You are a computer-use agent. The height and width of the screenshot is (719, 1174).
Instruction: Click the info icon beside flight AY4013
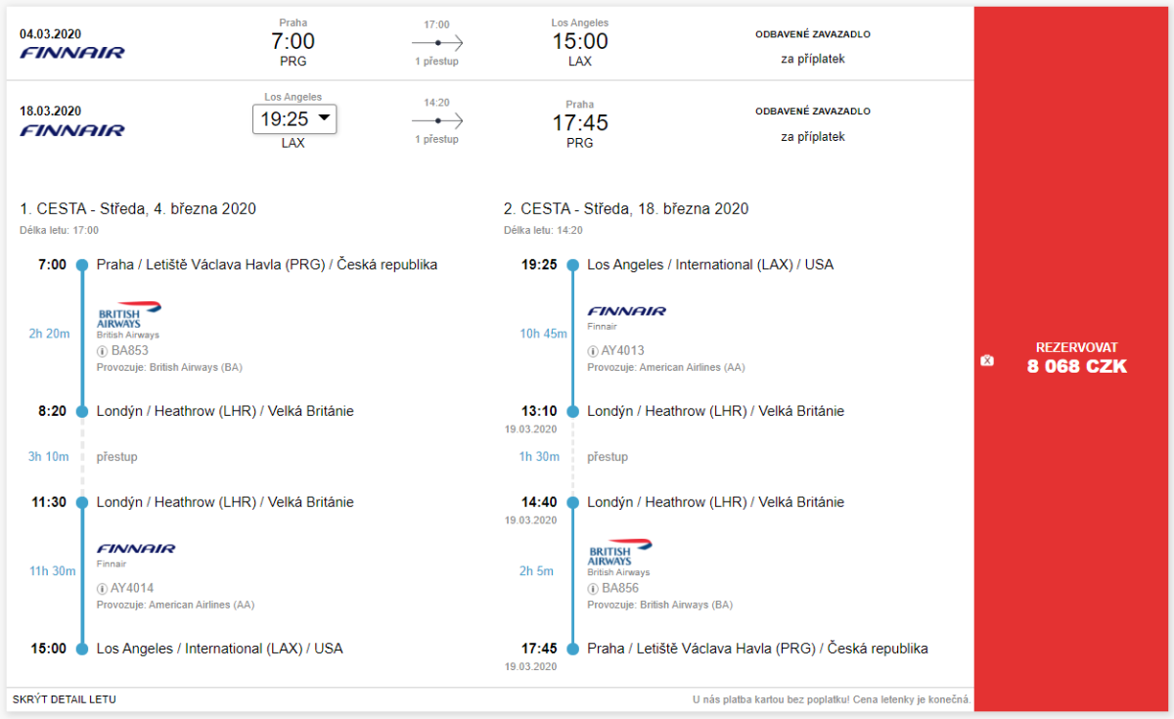pos(592,351)
